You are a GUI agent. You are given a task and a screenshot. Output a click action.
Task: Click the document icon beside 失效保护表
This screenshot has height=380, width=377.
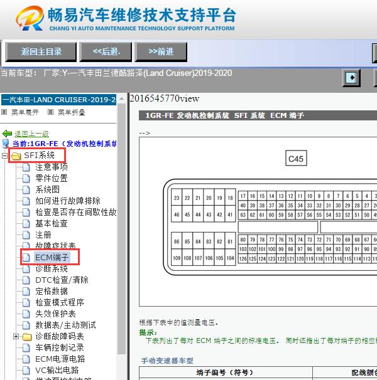[26, 314]
